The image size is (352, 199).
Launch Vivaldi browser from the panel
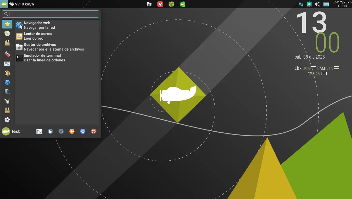coord(160,4)
